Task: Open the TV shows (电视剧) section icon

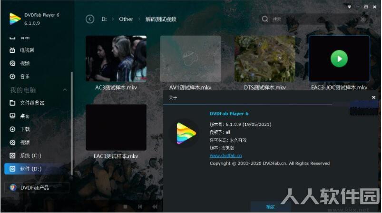Action: (12, 50)
